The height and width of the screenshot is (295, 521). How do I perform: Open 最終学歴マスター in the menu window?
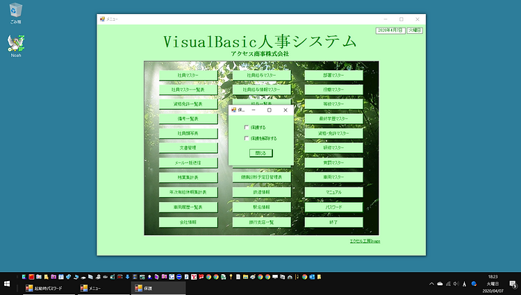point(333,119)
